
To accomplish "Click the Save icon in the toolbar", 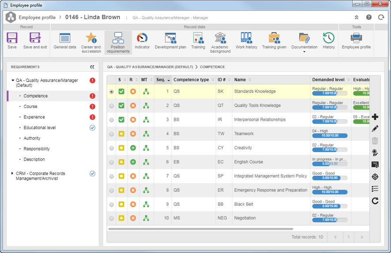I will (12, 38).
